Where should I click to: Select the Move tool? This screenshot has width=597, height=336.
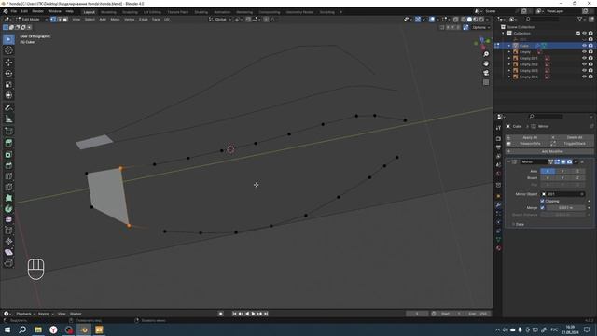[8, 63]
